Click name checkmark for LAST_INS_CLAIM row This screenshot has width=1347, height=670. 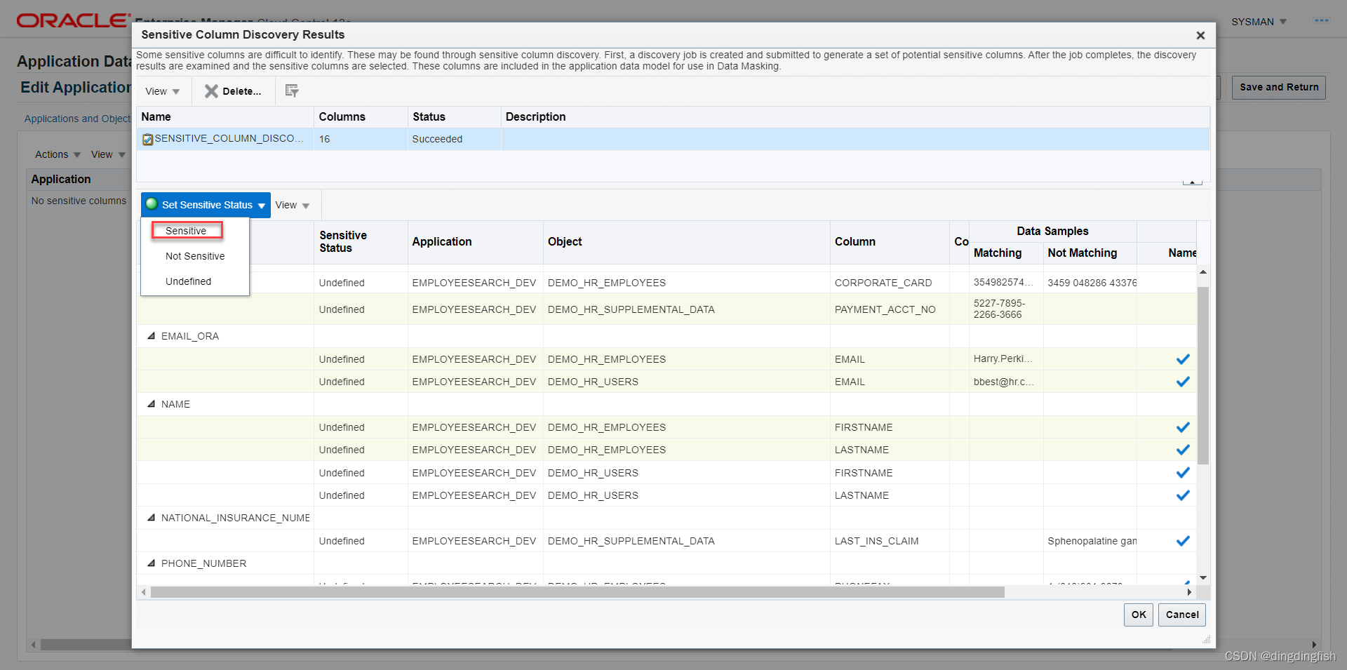click(x=1183, y=541)
